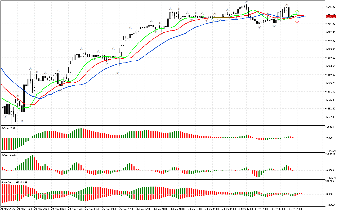The image size is (339, 212).
Task: Click the 1 Dec 21:00 time axis label
Action: (295, 209)
